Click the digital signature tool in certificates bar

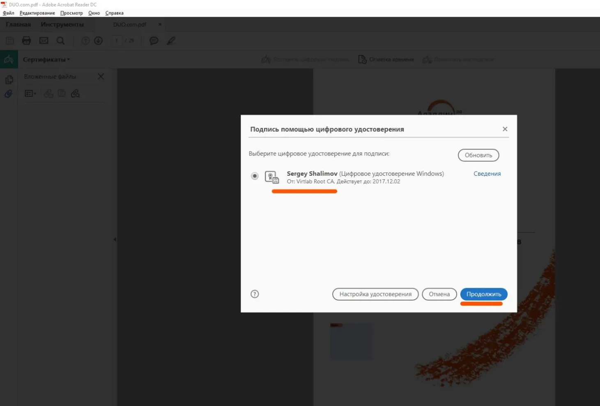[x=305, y=60]
